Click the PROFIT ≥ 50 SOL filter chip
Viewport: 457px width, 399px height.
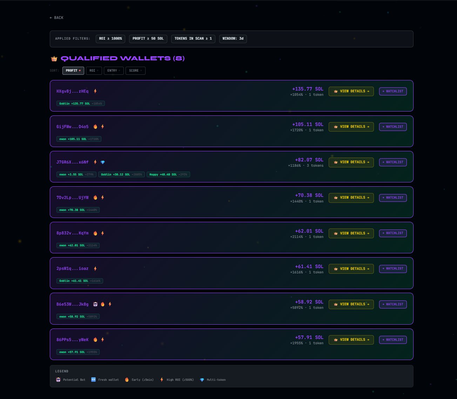coord(148,39)
